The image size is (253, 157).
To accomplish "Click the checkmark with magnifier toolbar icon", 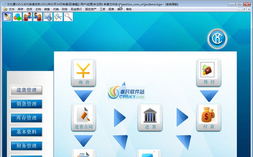I will [x=58, y=17].
